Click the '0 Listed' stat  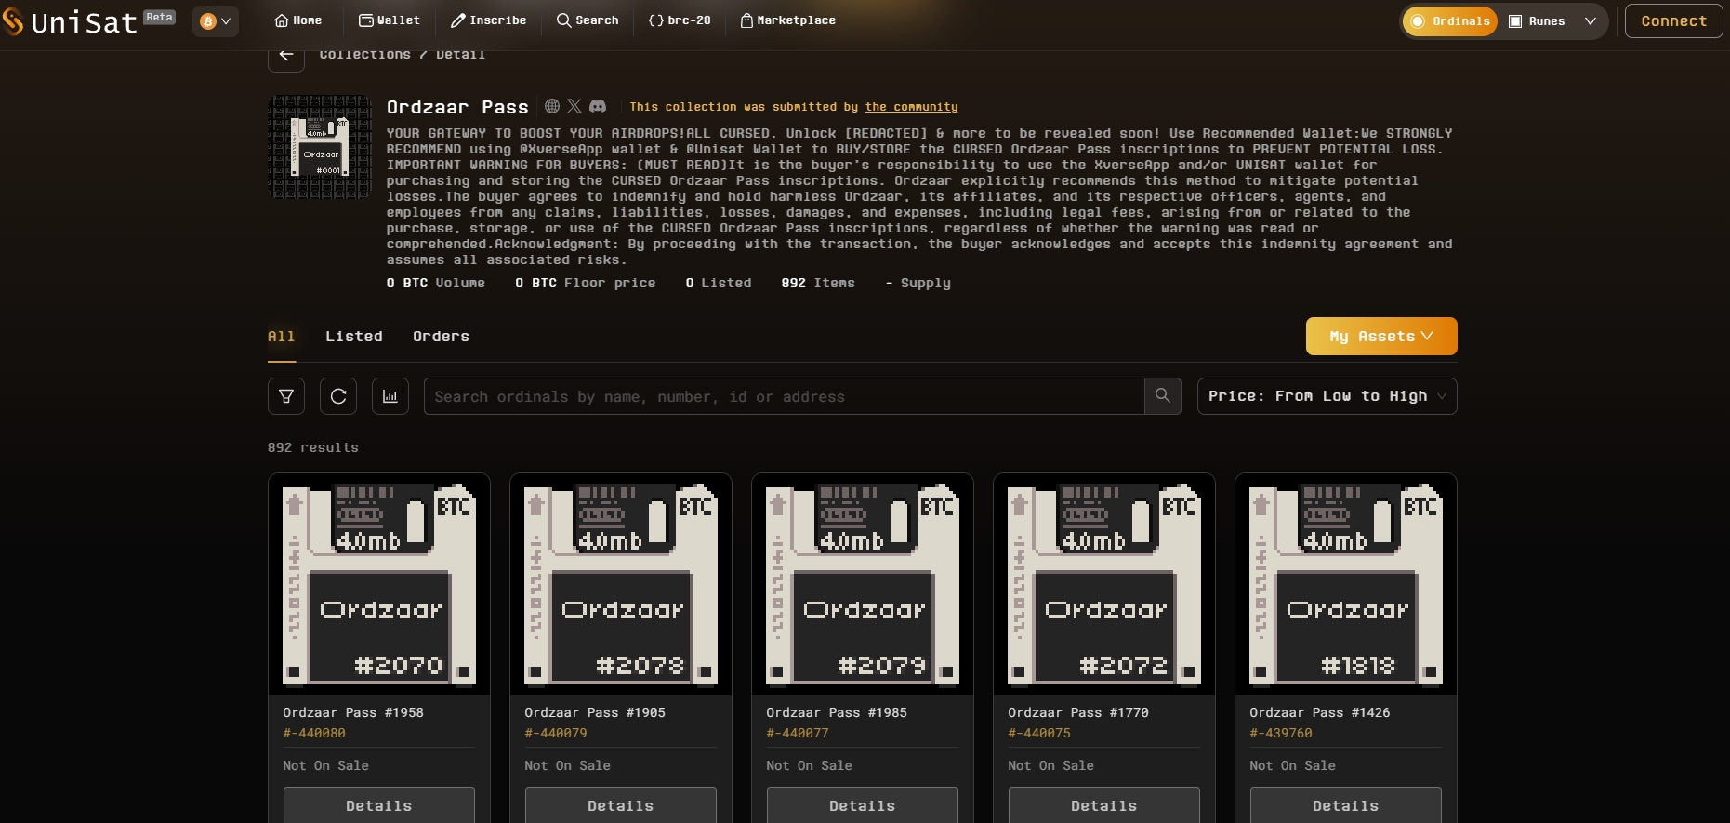click(x=719, y=283)
